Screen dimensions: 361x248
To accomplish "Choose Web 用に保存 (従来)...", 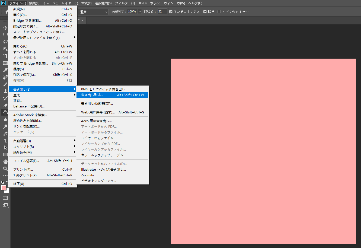I will [x=113, y=112].
